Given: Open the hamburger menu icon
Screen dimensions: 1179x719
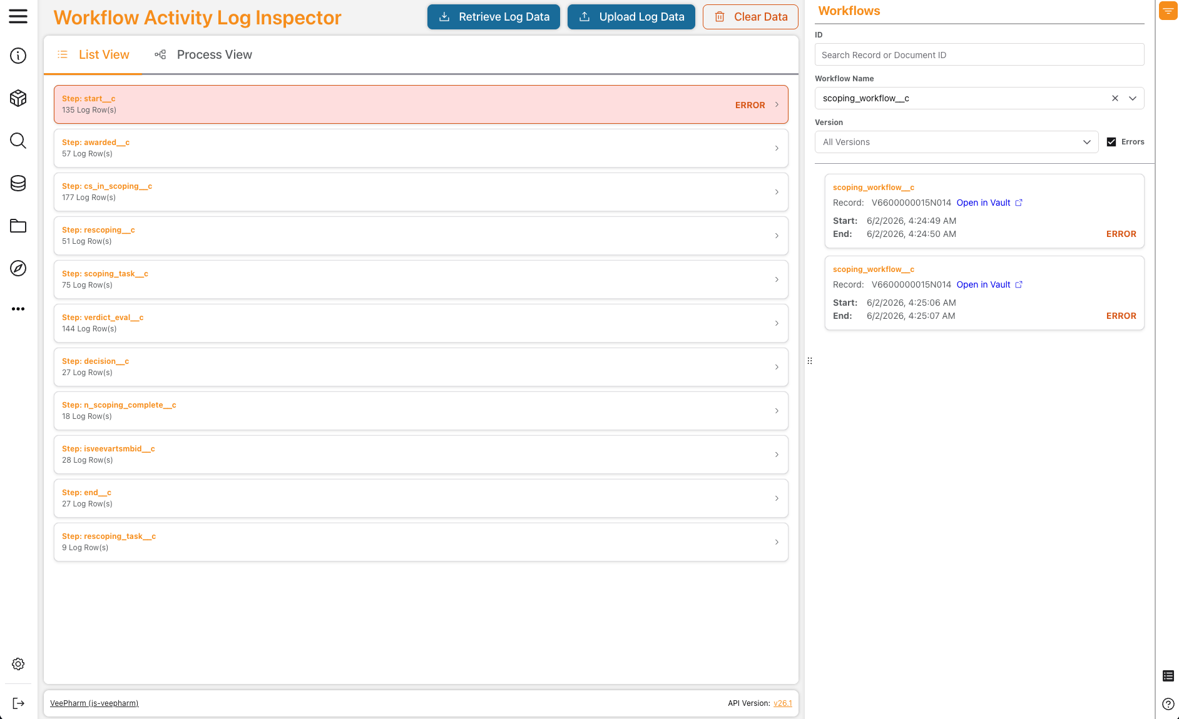Looking at the screenshot, I should 18,16.
